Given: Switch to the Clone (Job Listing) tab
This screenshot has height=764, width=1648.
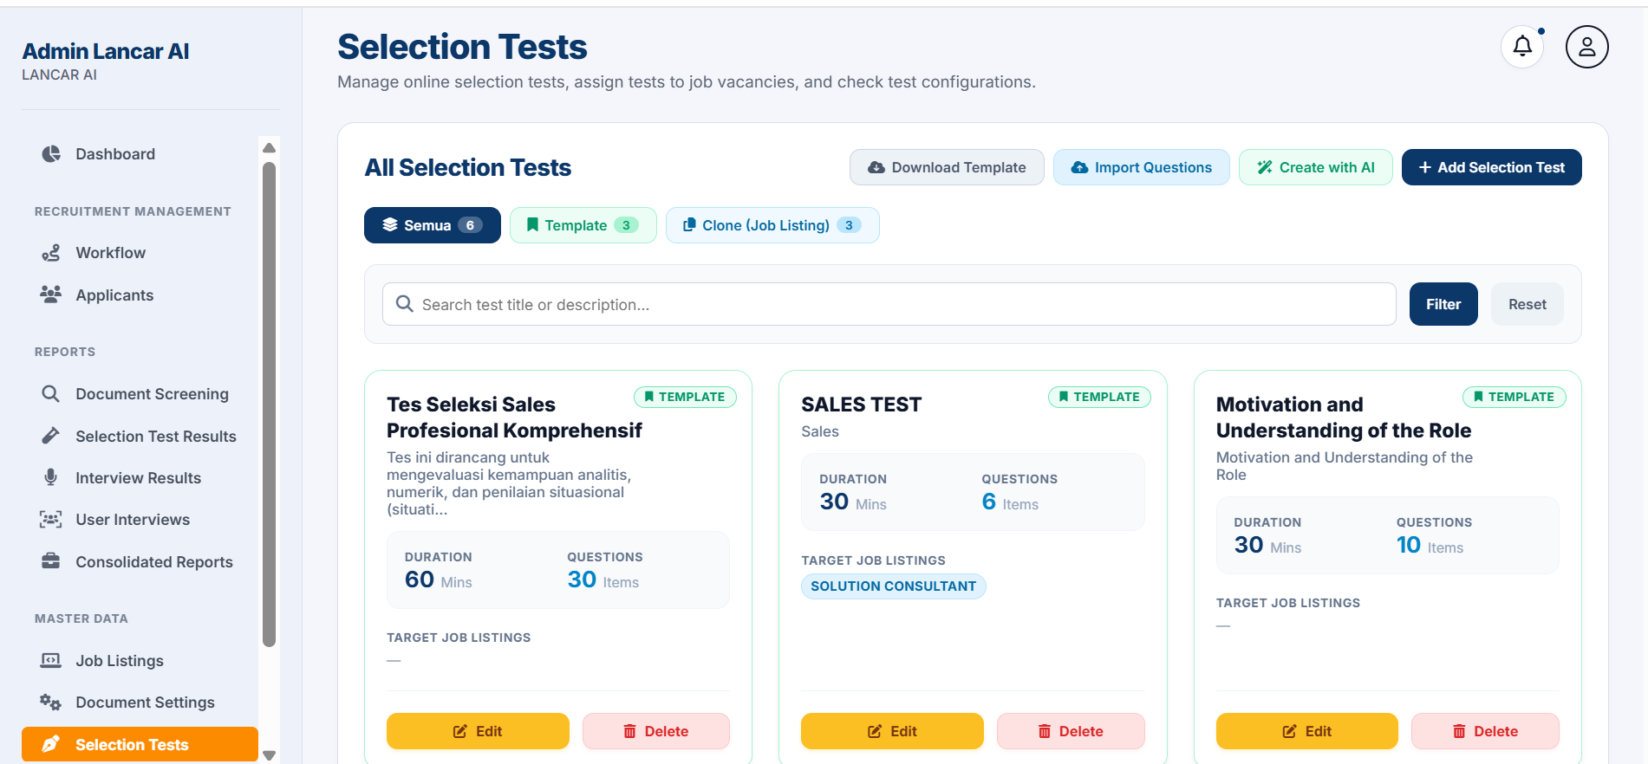Looking at the screenshot, I should point(772,225).
